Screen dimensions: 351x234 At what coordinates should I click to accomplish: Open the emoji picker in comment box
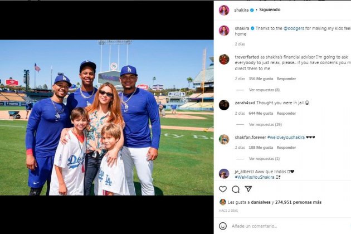point(223,226)
